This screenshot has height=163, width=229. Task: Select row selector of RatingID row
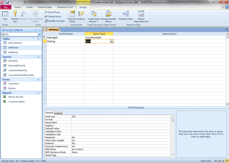(44, 38)
